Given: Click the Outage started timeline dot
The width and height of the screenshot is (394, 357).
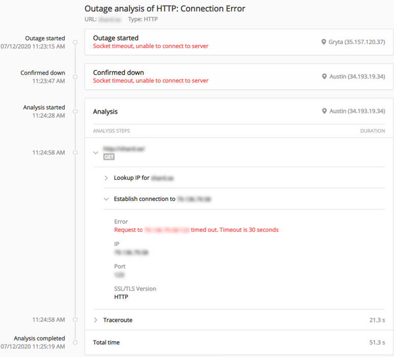Looking at the screenshot, I should click(75, 42).
